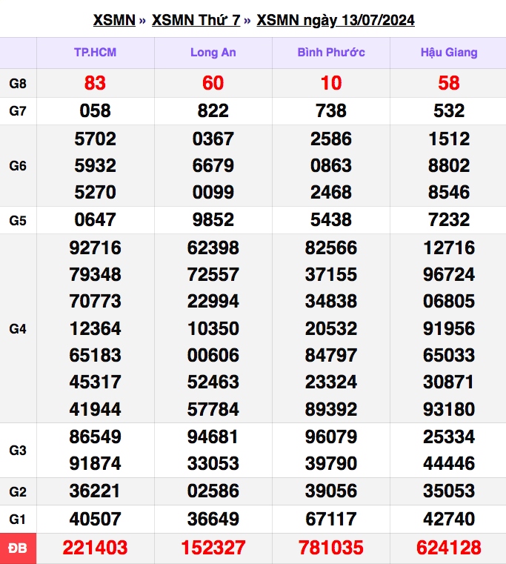Select TP.HCM special prize 221403

[95, 548]
